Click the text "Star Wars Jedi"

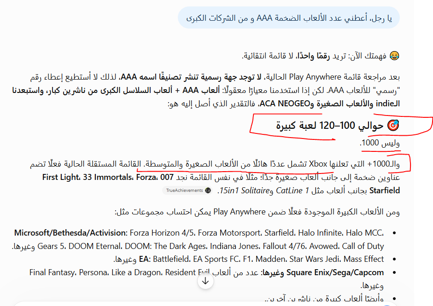pyautogui.click(x=315, y=259)
